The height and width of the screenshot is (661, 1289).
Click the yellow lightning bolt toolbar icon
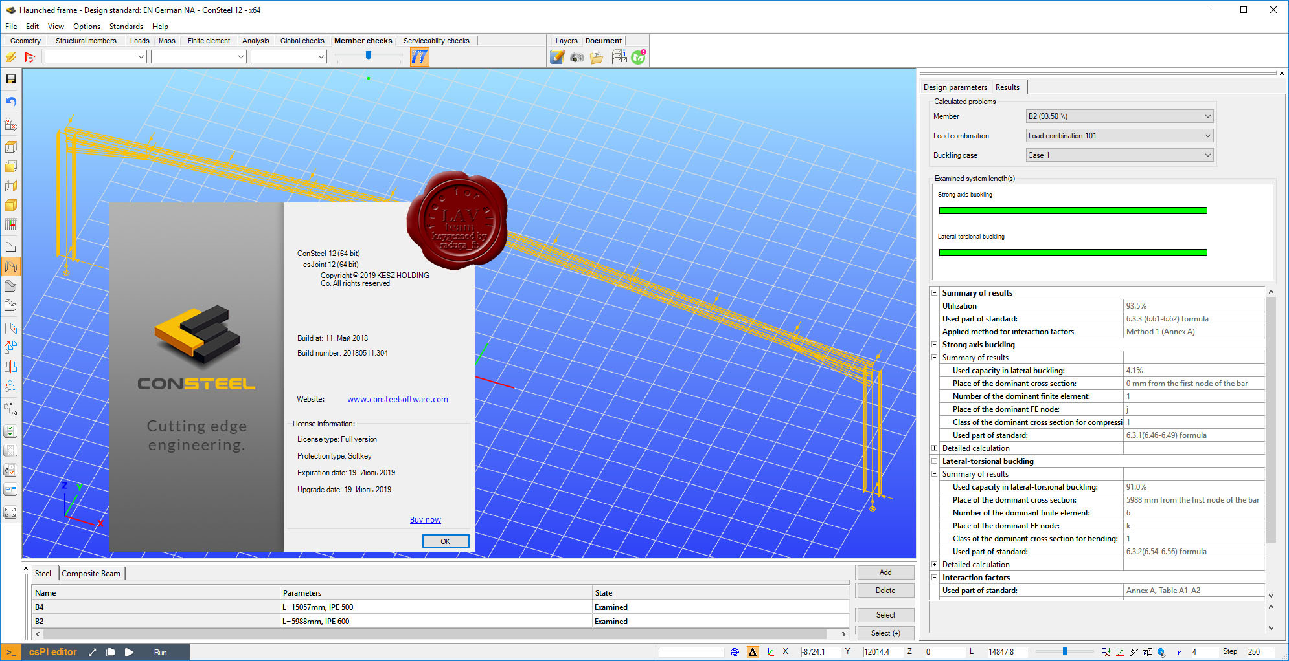point(11,57)
